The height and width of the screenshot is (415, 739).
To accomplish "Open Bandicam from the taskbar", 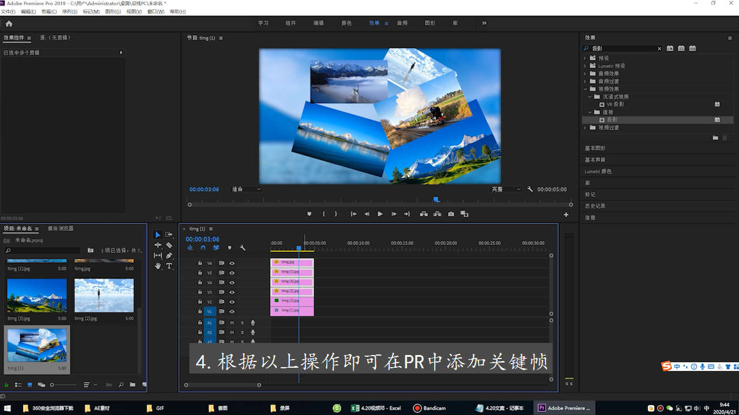I will pyautogui.click(x=430, y=408).
